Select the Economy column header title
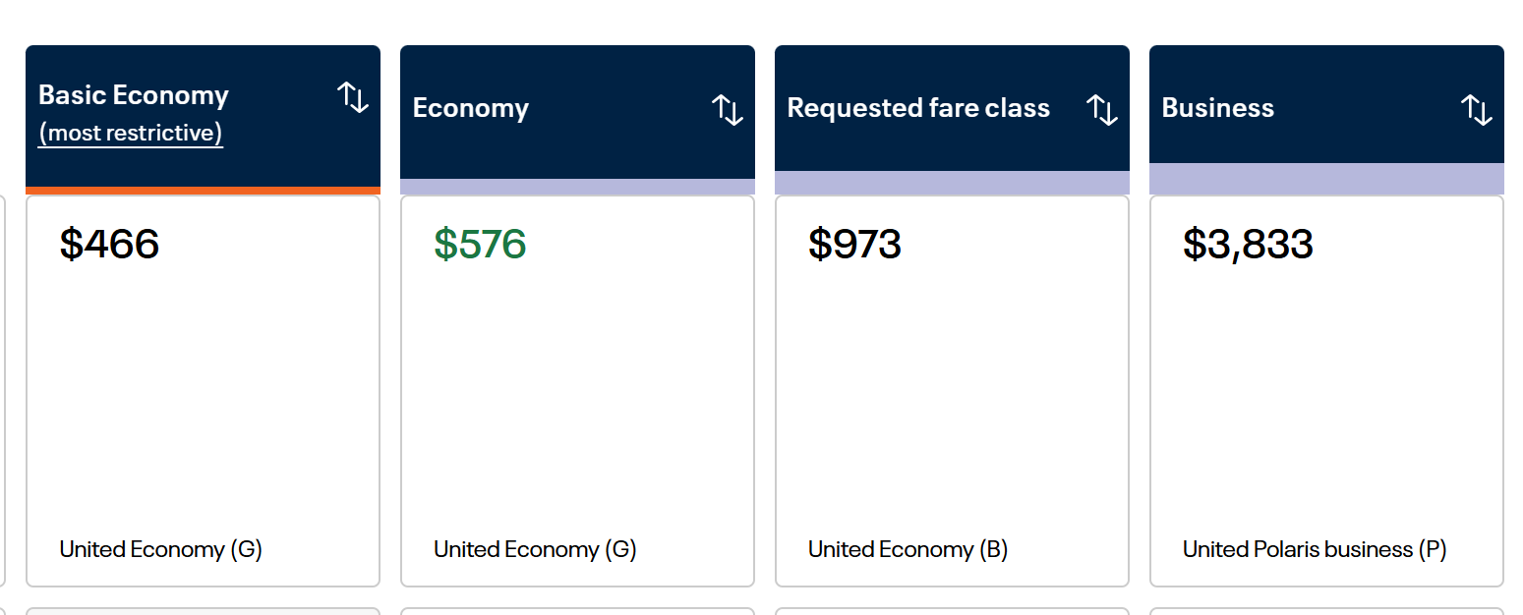 [471, 108]
